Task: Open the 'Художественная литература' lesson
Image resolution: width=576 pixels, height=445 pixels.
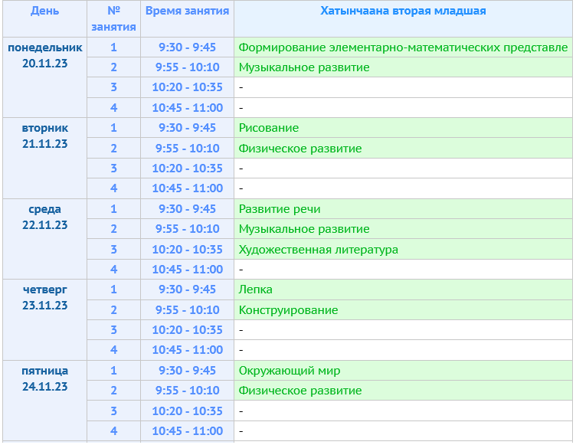Action: coord(319,250)
